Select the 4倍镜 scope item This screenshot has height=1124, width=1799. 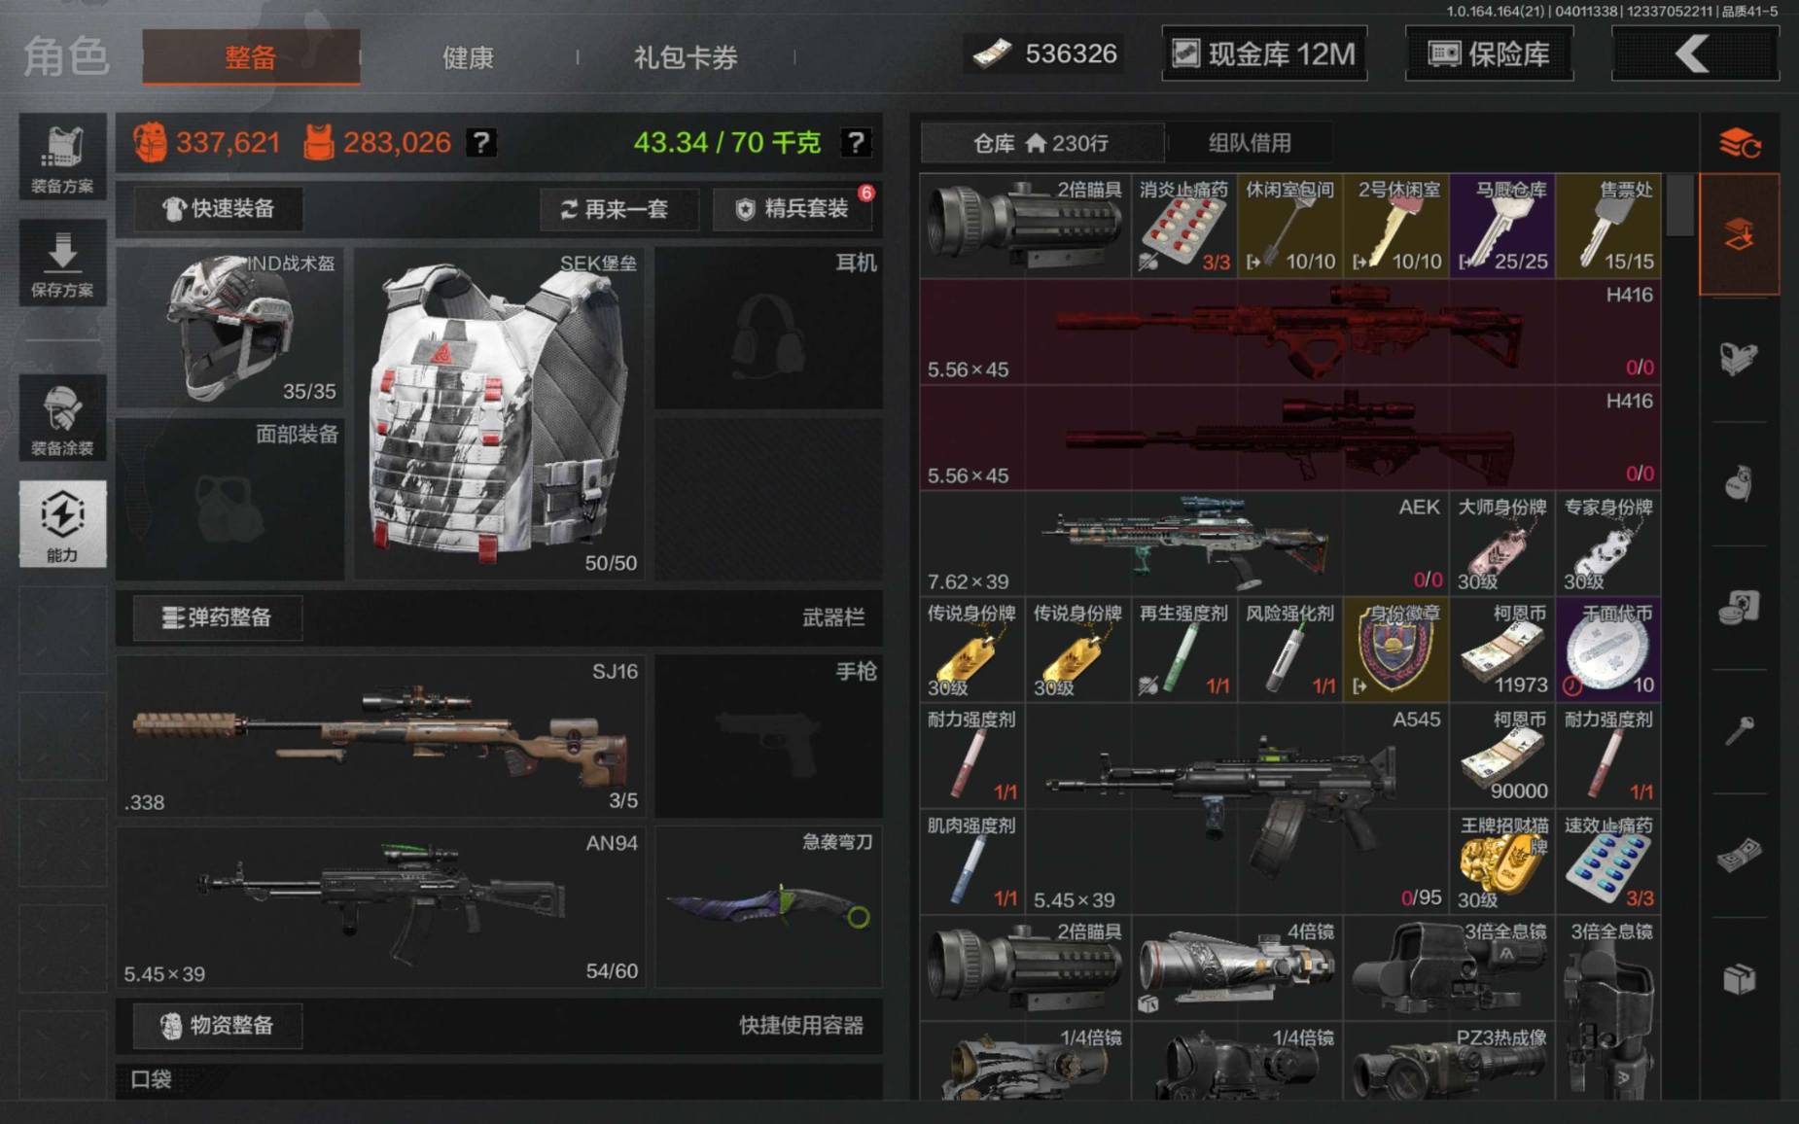tap(1238, 967)
